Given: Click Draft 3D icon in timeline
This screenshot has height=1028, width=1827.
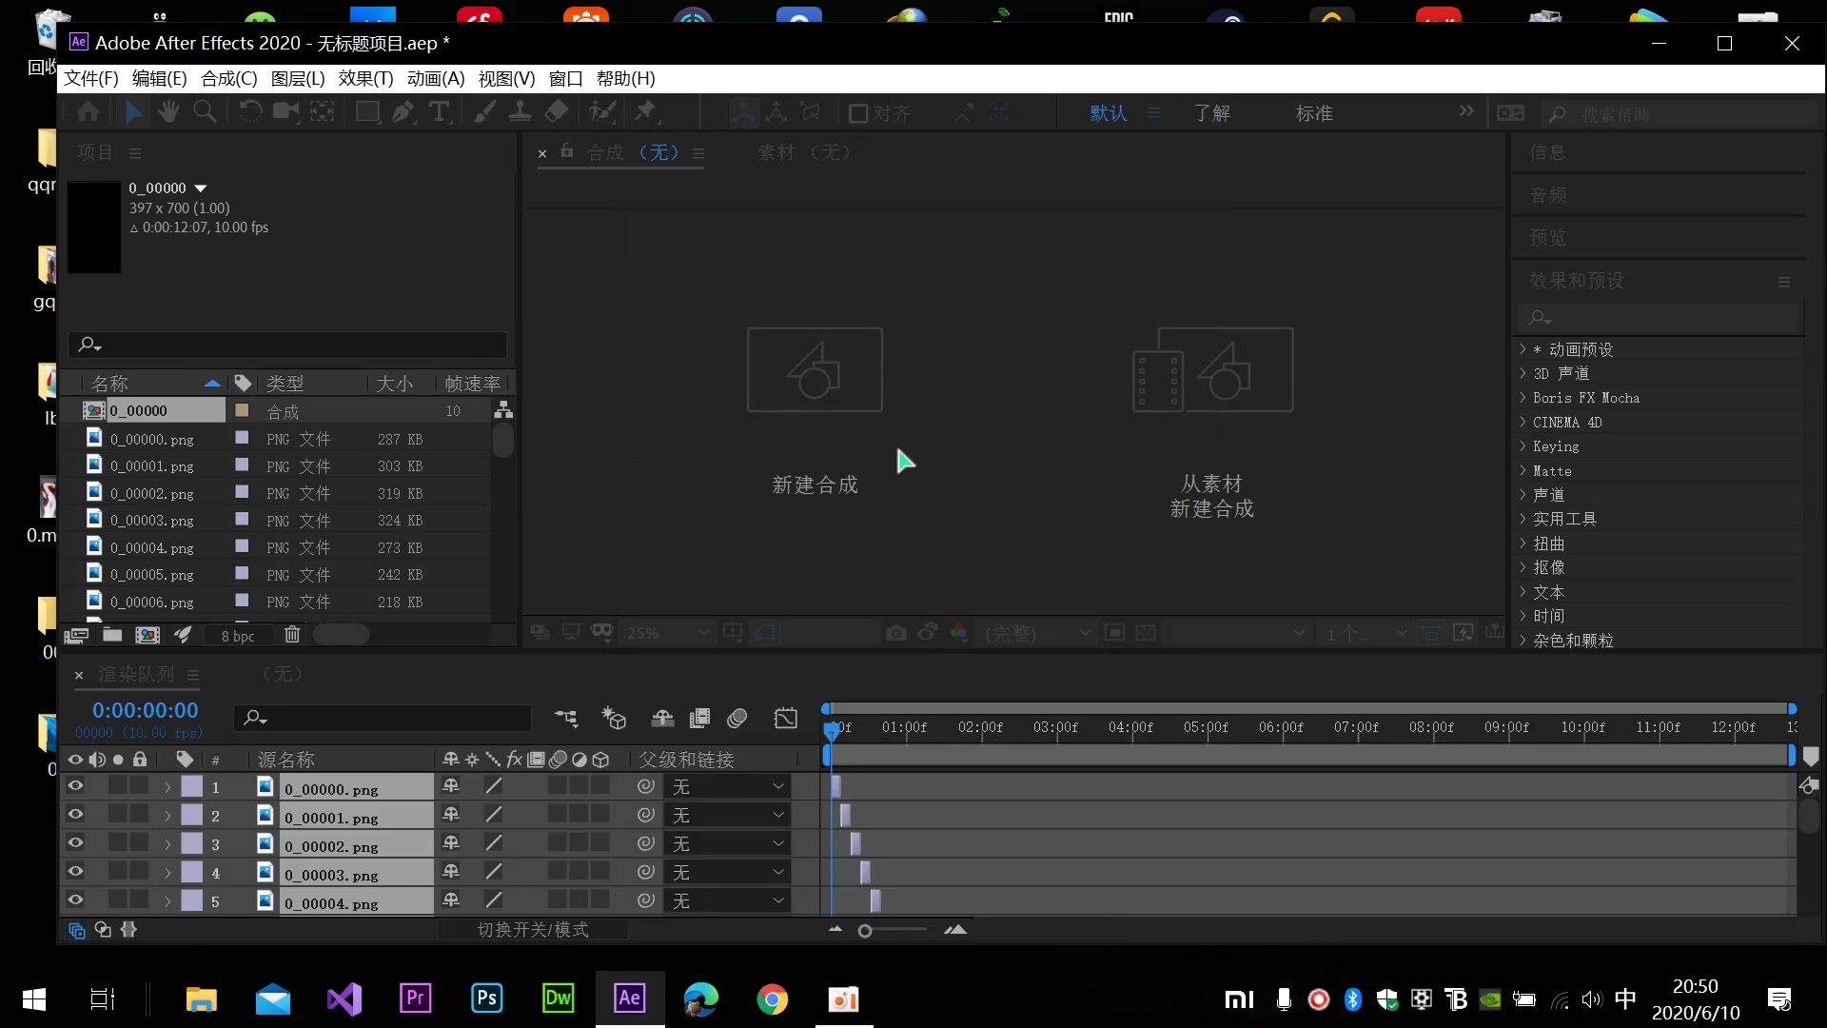Looking at the screenshot, I should [x=614, y=719].
